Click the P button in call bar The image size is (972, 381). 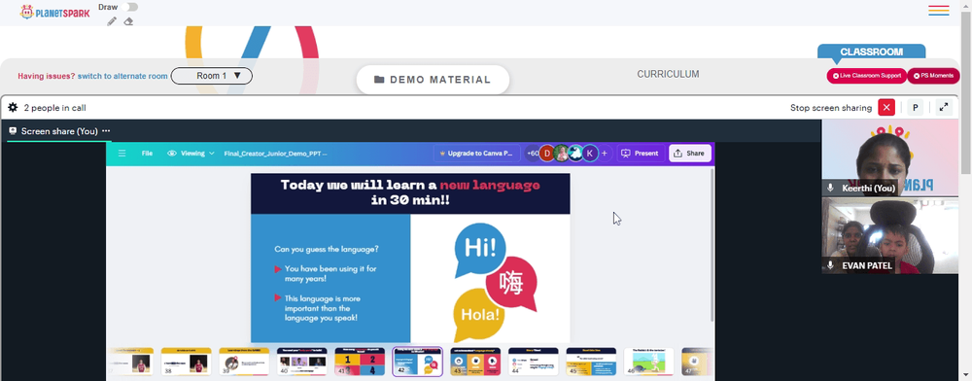point(915,107)
